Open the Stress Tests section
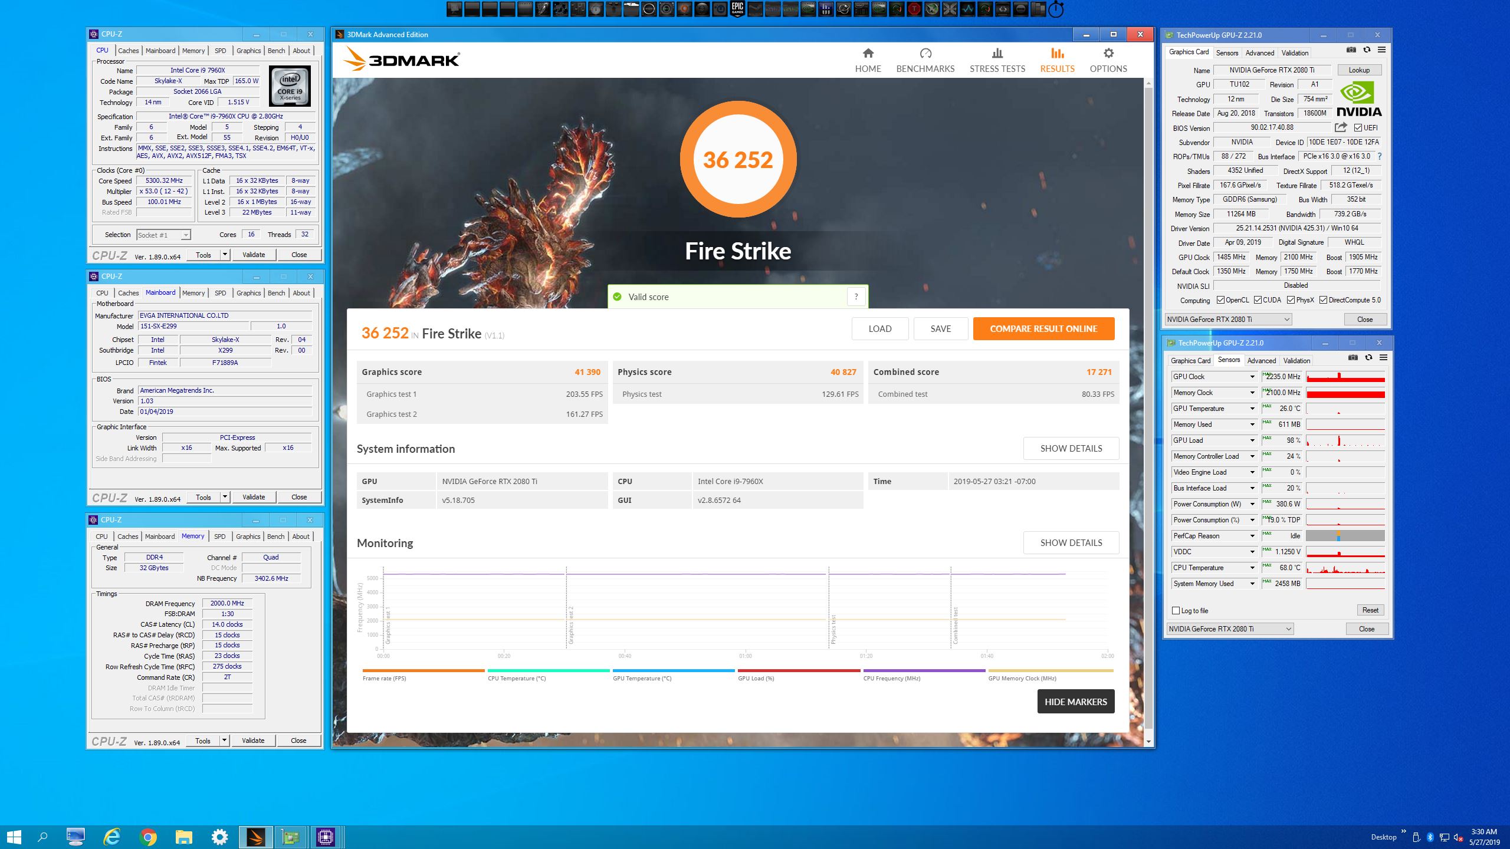Screen dimensions: 1510x849 coord(997,61)
